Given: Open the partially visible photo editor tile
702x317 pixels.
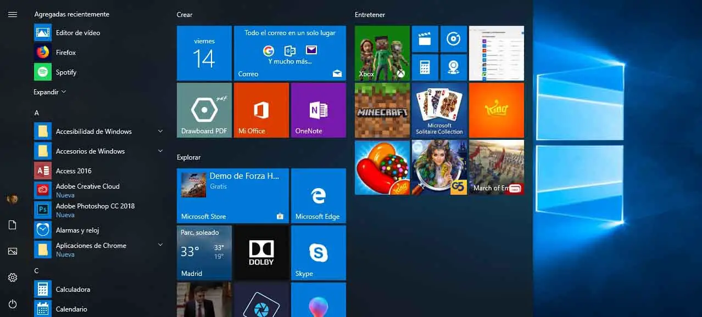Looking at the screenshot, I should pos(261,299).
